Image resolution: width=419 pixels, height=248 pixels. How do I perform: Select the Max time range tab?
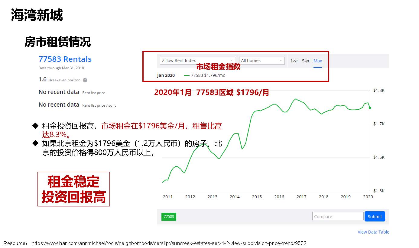click(x=318, y=61)
